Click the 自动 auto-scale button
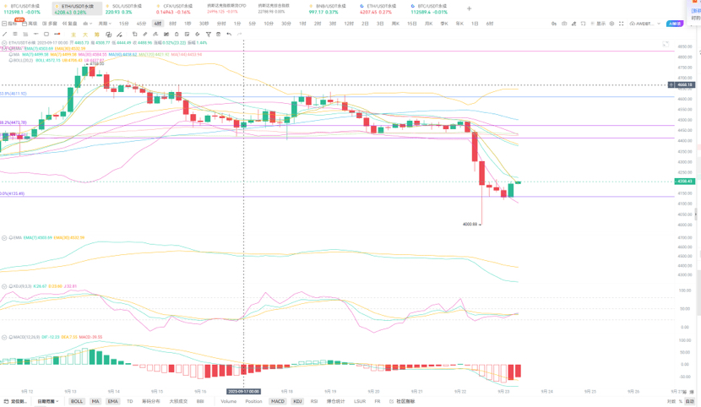The image size is (701, 407). coord(689,401)
